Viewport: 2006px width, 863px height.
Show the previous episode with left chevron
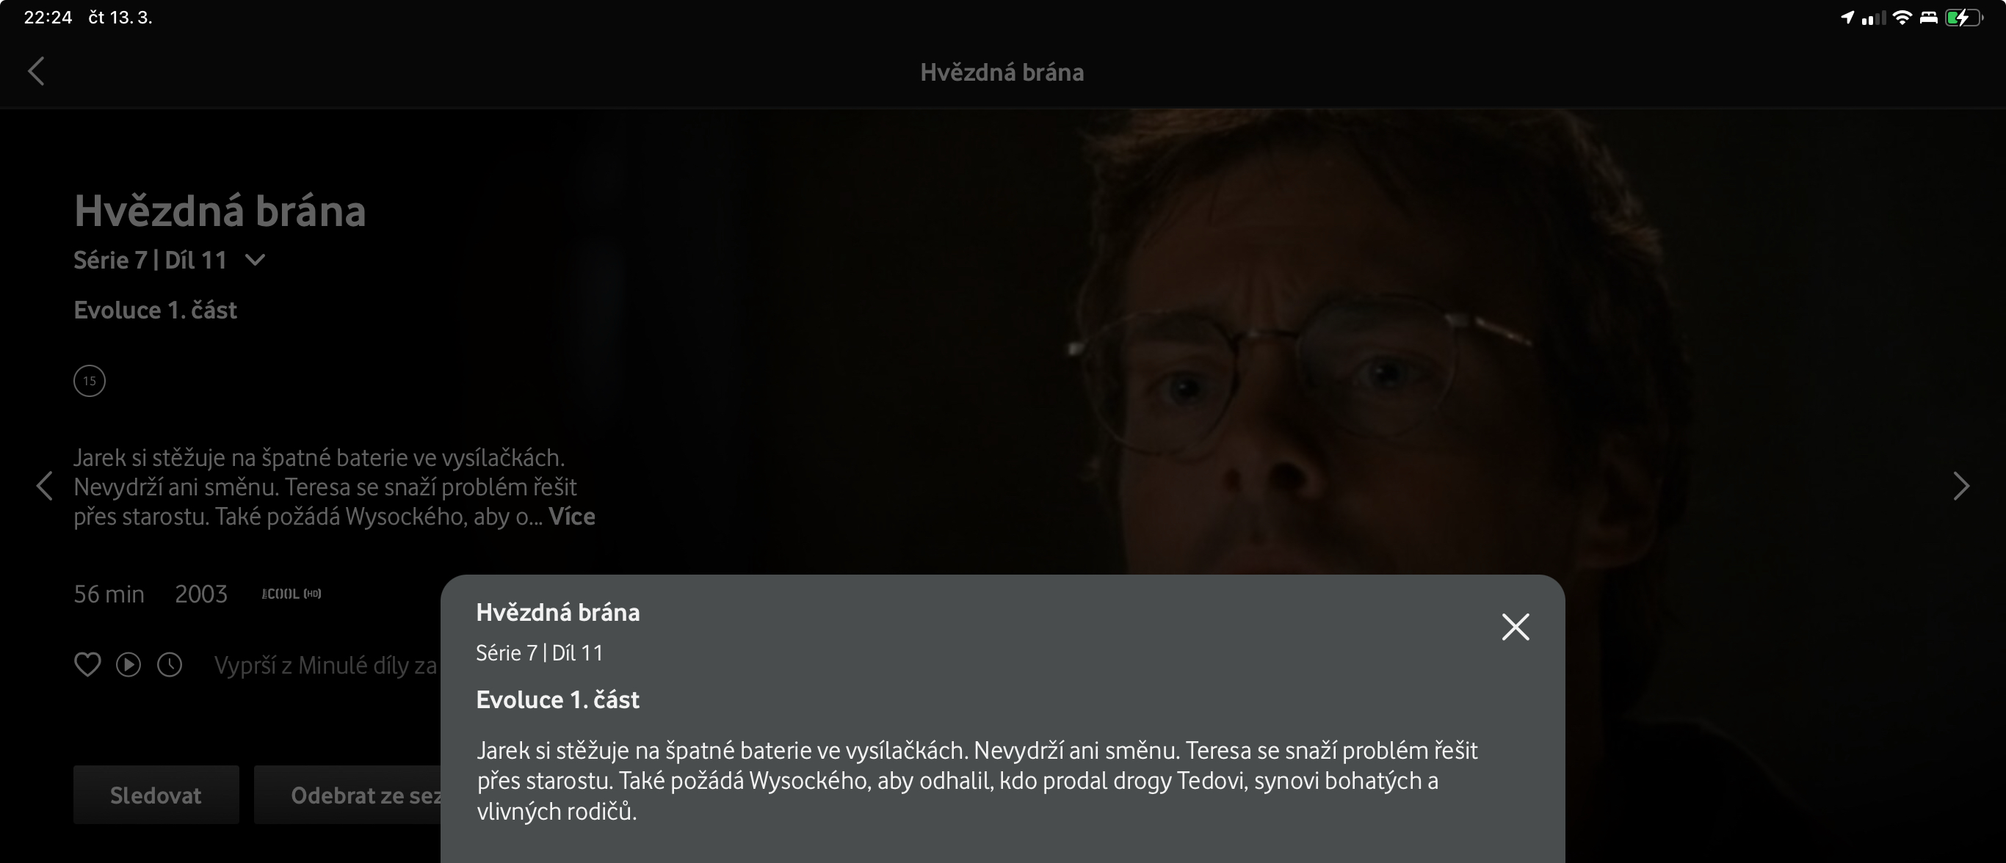(44, 487)
